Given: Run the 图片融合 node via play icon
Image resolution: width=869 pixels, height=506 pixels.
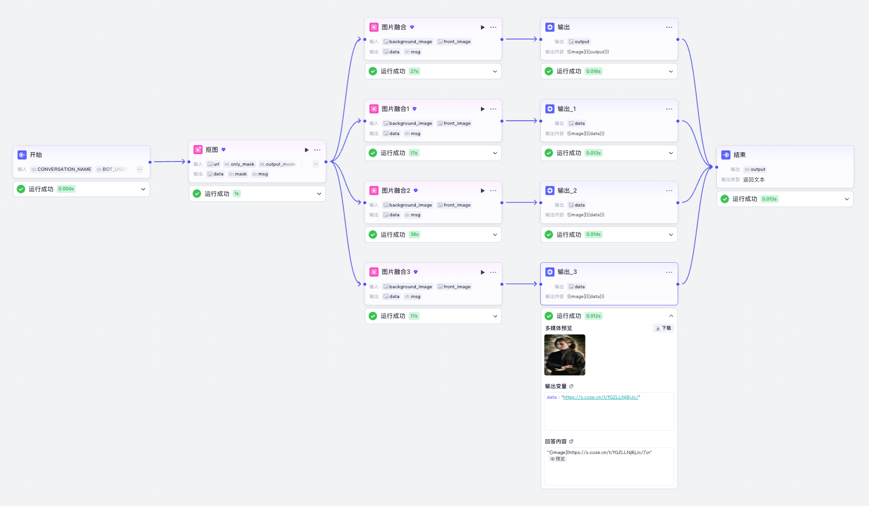Looking at the screenshot, I should (x=482, y=27).
